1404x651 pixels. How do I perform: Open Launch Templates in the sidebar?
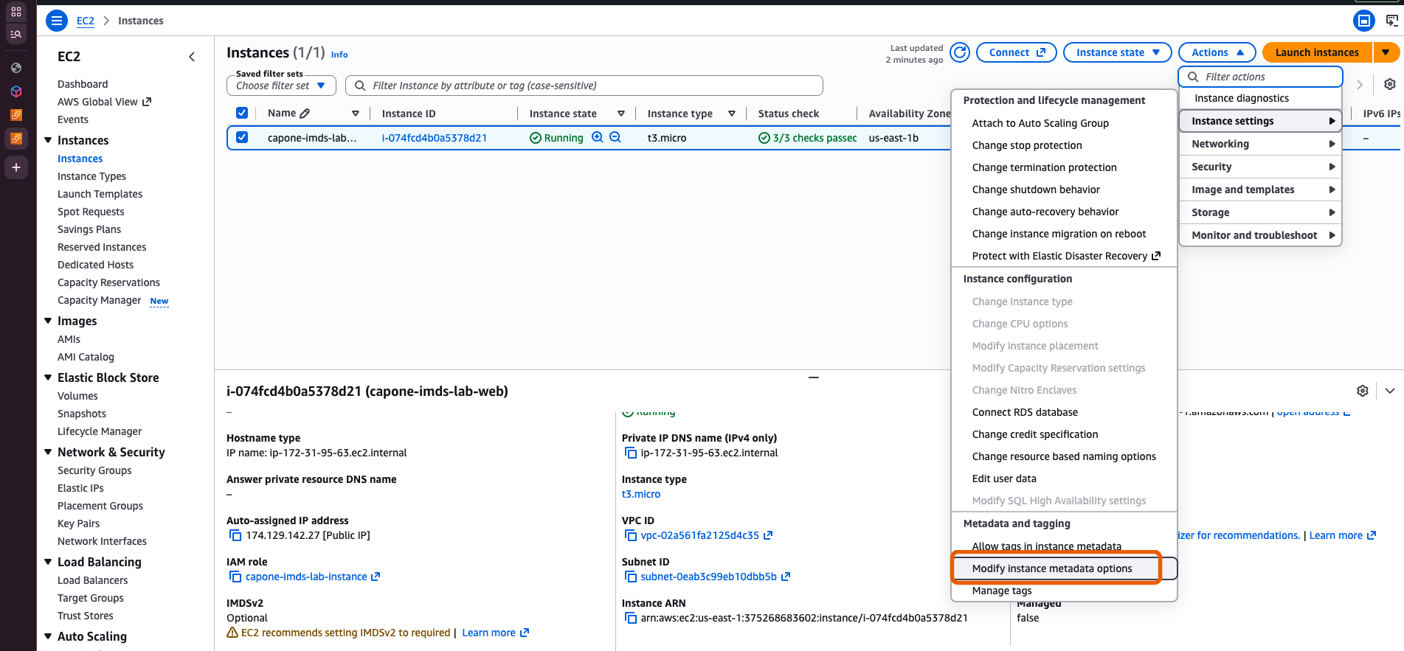tap(100, 194)
